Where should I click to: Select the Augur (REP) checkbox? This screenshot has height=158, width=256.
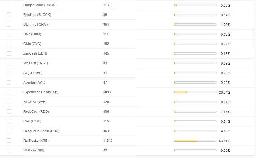click(9, 73)
